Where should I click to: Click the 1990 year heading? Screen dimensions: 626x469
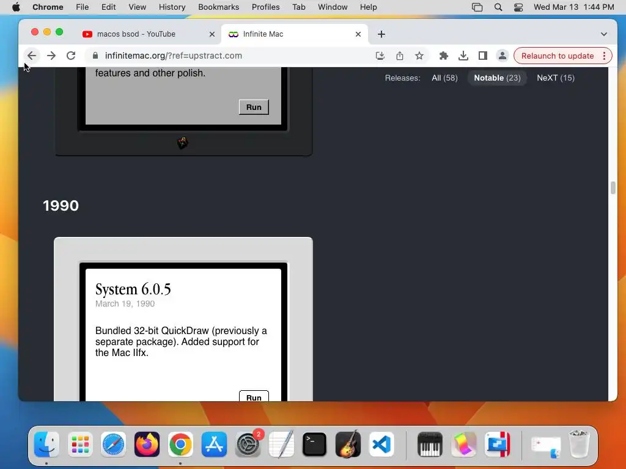point(61,205)
